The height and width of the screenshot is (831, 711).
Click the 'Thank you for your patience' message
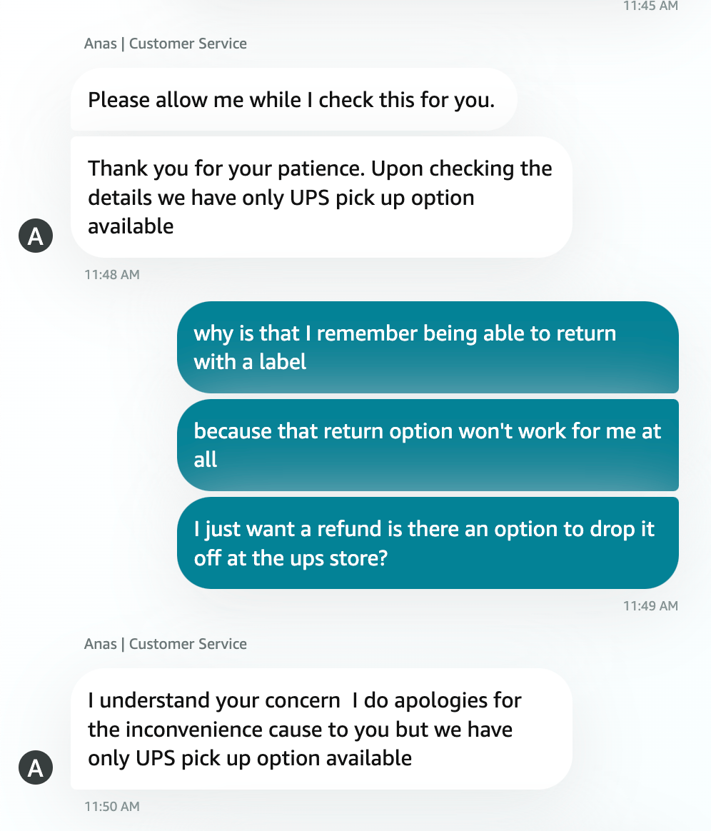point(320,197)
